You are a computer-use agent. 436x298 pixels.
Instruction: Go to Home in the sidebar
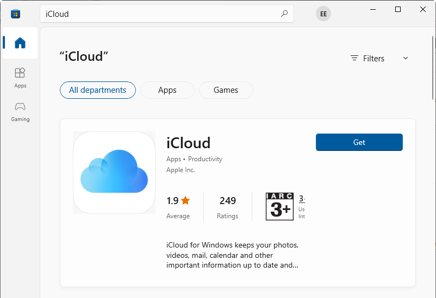tap(20, 43)
